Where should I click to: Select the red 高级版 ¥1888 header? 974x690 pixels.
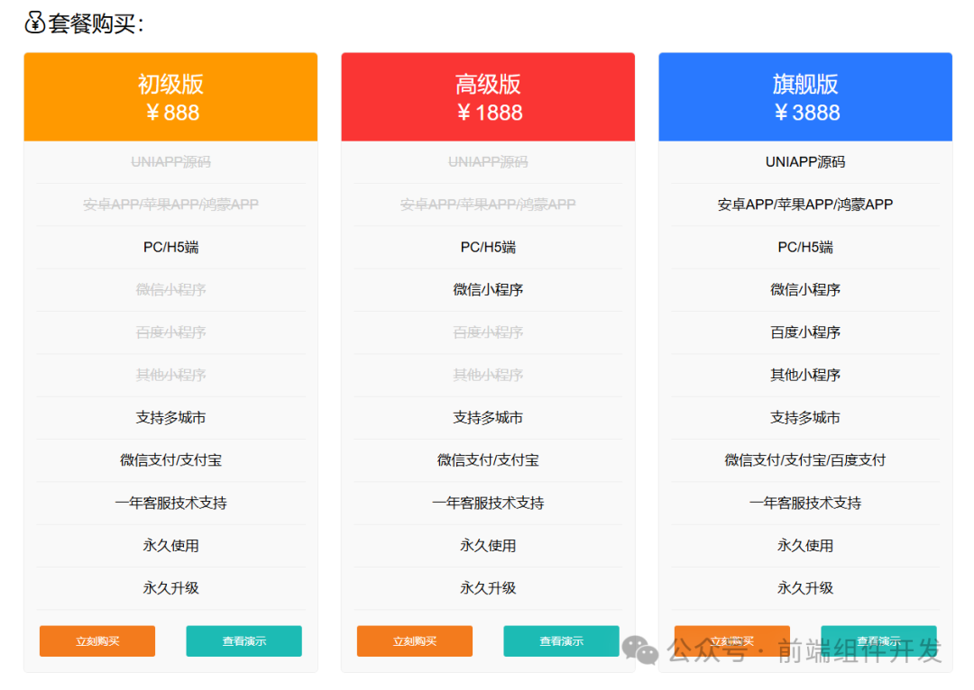(x=488, y=96)
